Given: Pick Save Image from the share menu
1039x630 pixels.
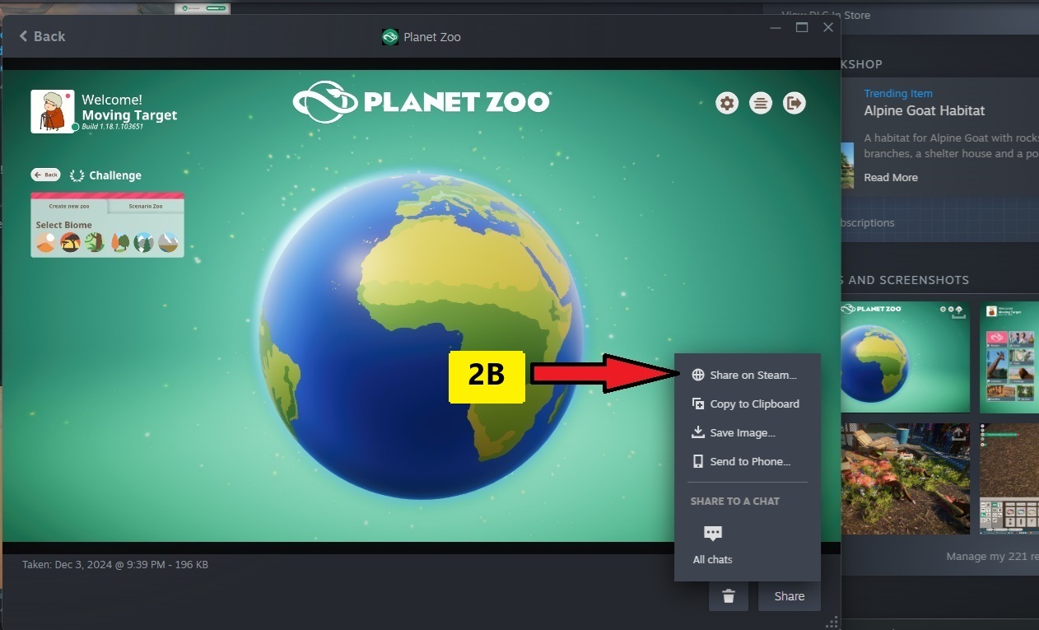Looking at the screenshot, I should coord(733,432).
